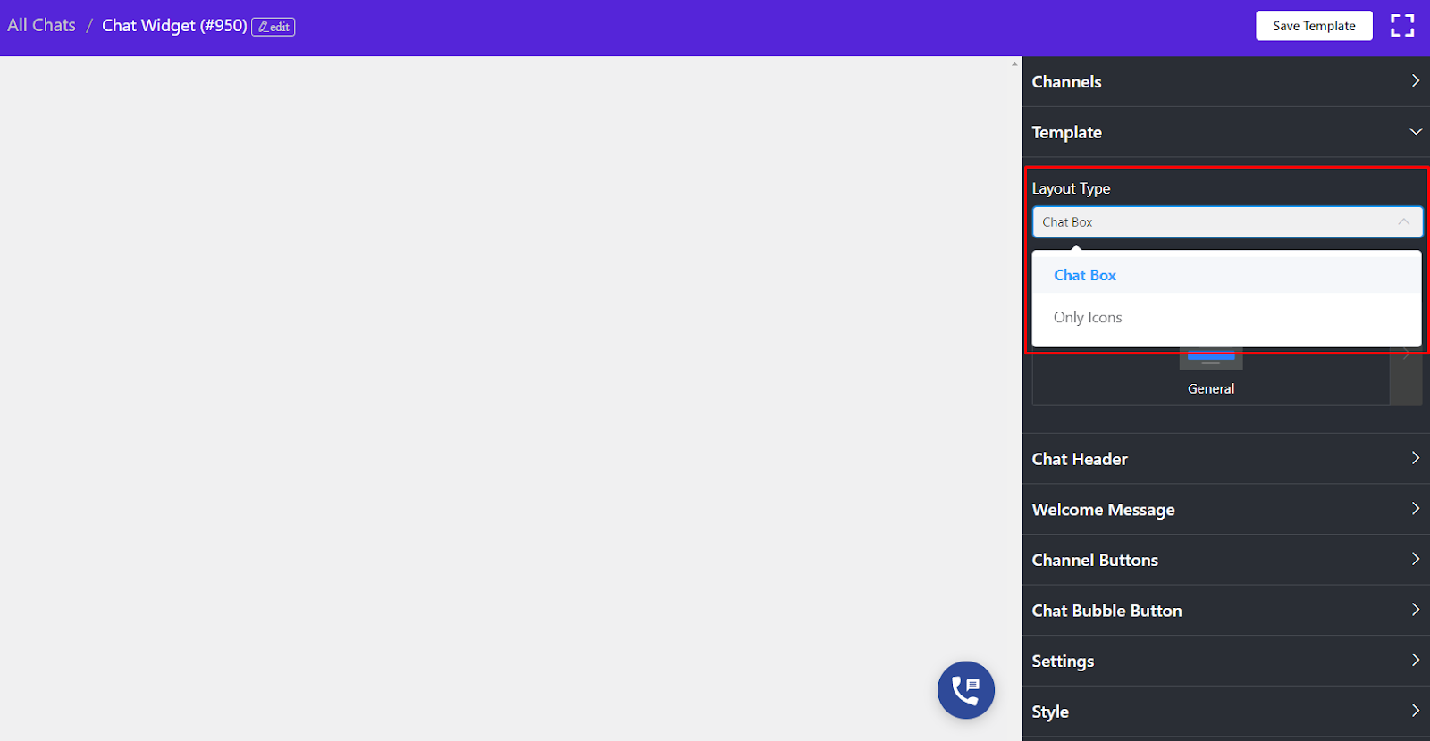Choose Chat Box from the layout list
1430x741 pixels.
[1226, 275]
